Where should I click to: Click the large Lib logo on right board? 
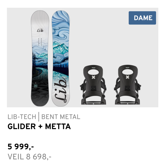pyautogui.click(x=61, y=90)
